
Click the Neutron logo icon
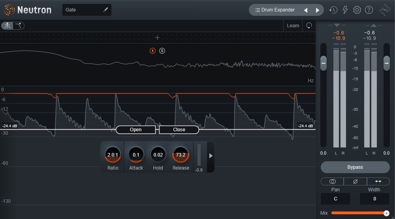pyautogui.click(x=9, y=10)
